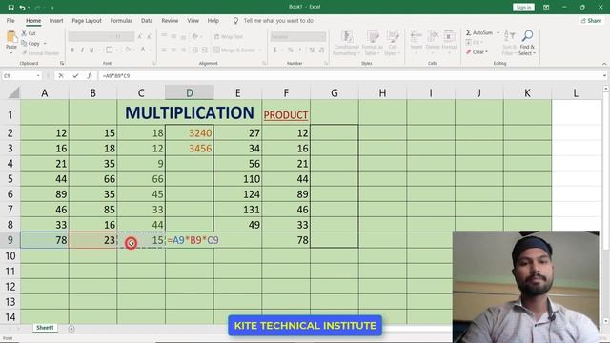Click the Copy command
Screen dimensions: 610x343
click(x=30, y=44)
